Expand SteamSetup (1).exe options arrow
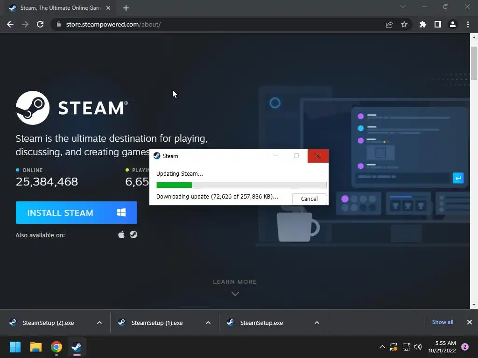The height and width of the screenshot is (358, 478). [208, 323]
